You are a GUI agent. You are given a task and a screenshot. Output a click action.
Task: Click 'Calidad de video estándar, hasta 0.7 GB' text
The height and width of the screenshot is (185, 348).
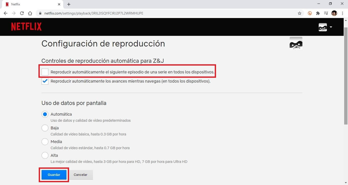(x=90, y=148)
